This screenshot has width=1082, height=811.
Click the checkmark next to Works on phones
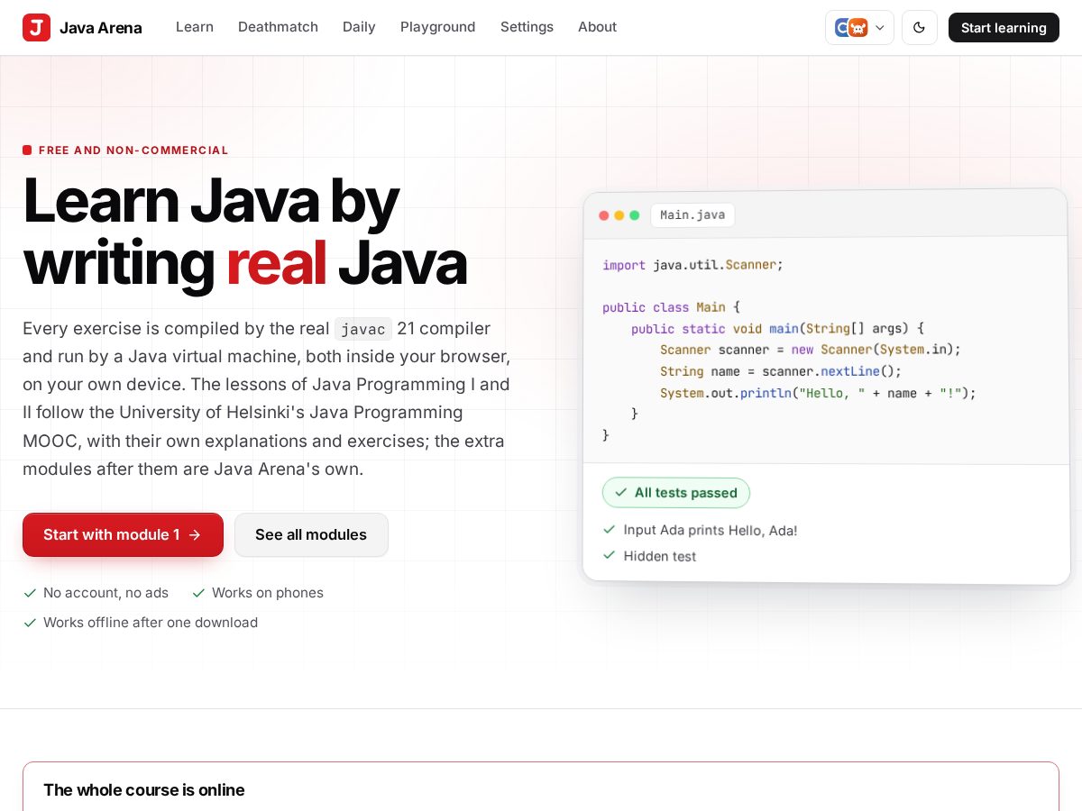198,593
